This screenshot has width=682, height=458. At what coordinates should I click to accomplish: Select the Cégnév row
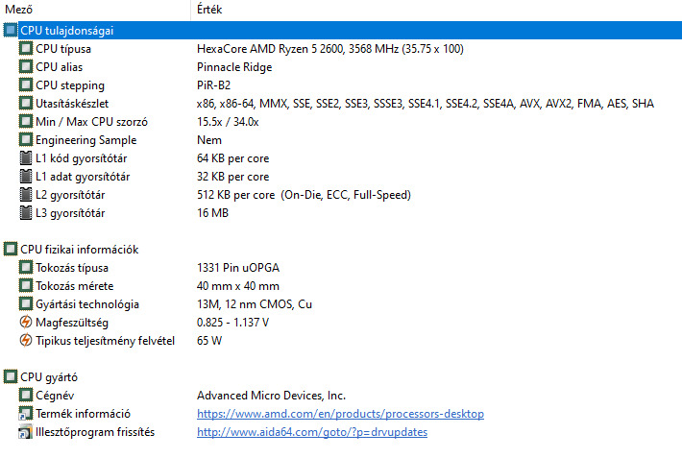click(57, 396)
